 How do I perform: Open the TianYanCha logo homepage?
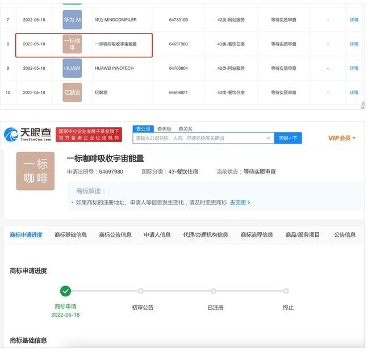pos(28,135)
